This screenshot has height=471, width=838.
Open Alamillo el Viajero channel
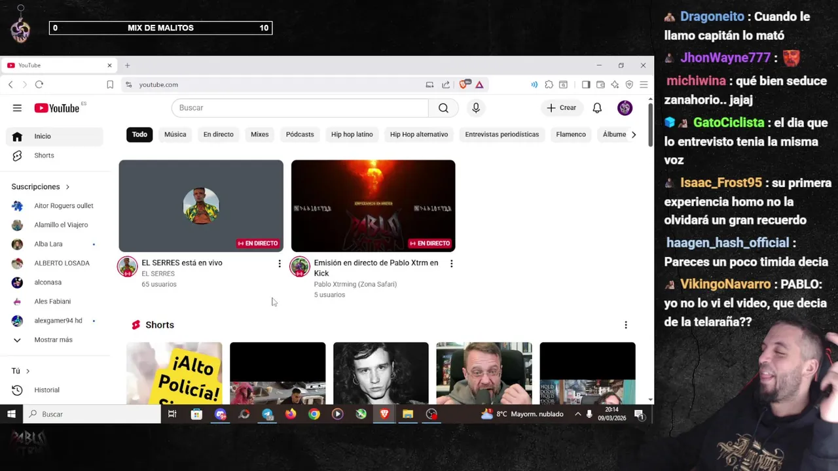[x=55, y=225]
